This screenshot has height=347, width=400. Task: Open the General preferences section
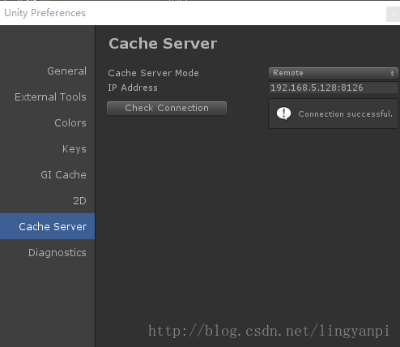click(66, 71)
